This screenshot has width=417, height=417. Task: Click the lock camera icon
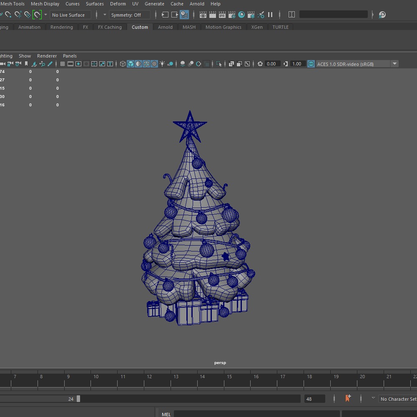tap(10, 64)
